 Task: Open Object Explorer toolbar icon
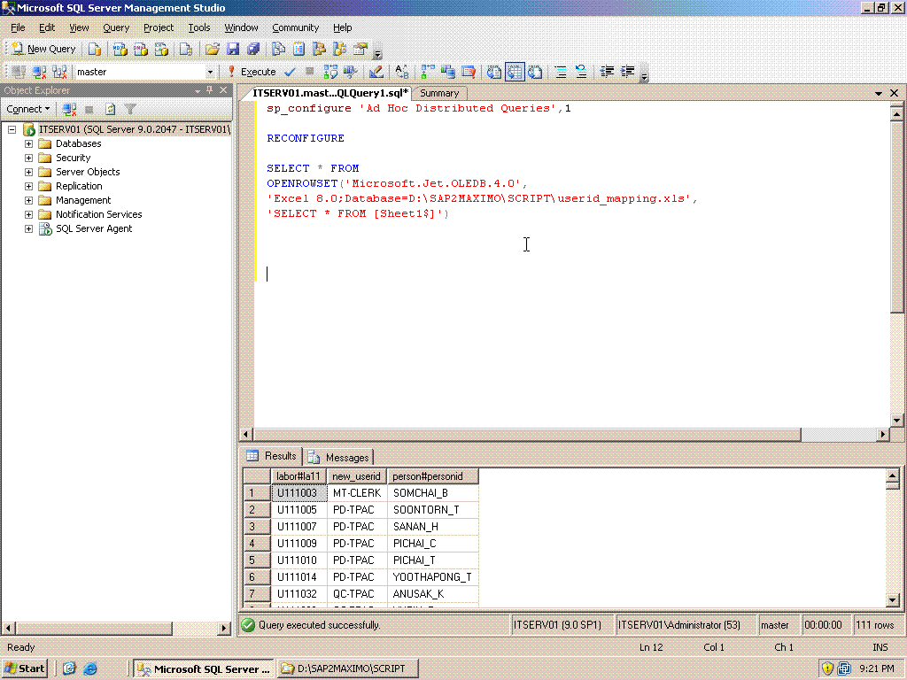click(x=319, y=50)
